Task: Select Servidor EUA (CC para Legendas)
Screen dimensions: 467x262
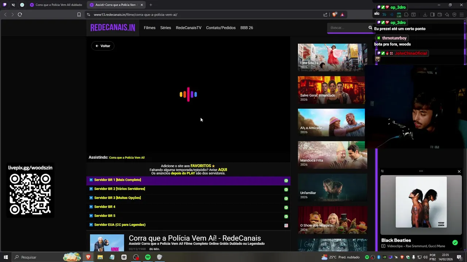Action: click(188, 225)
